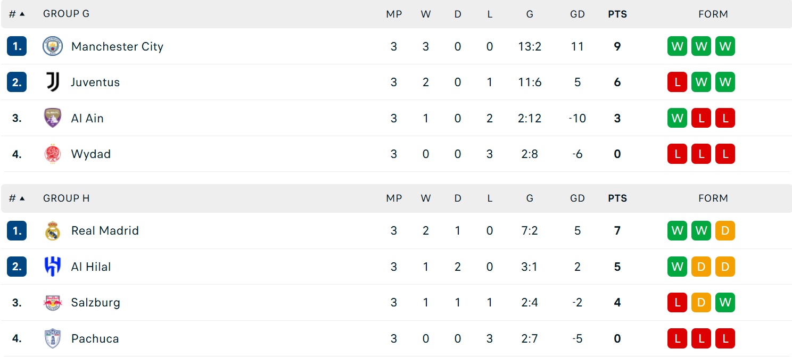792x357 pixels.
Task: Select the Al Ain club badge
Action: [53, 118]
